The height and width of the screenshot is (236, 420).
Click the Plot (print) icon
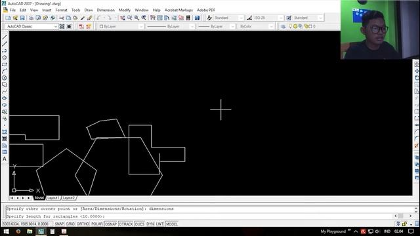point(31,18)
